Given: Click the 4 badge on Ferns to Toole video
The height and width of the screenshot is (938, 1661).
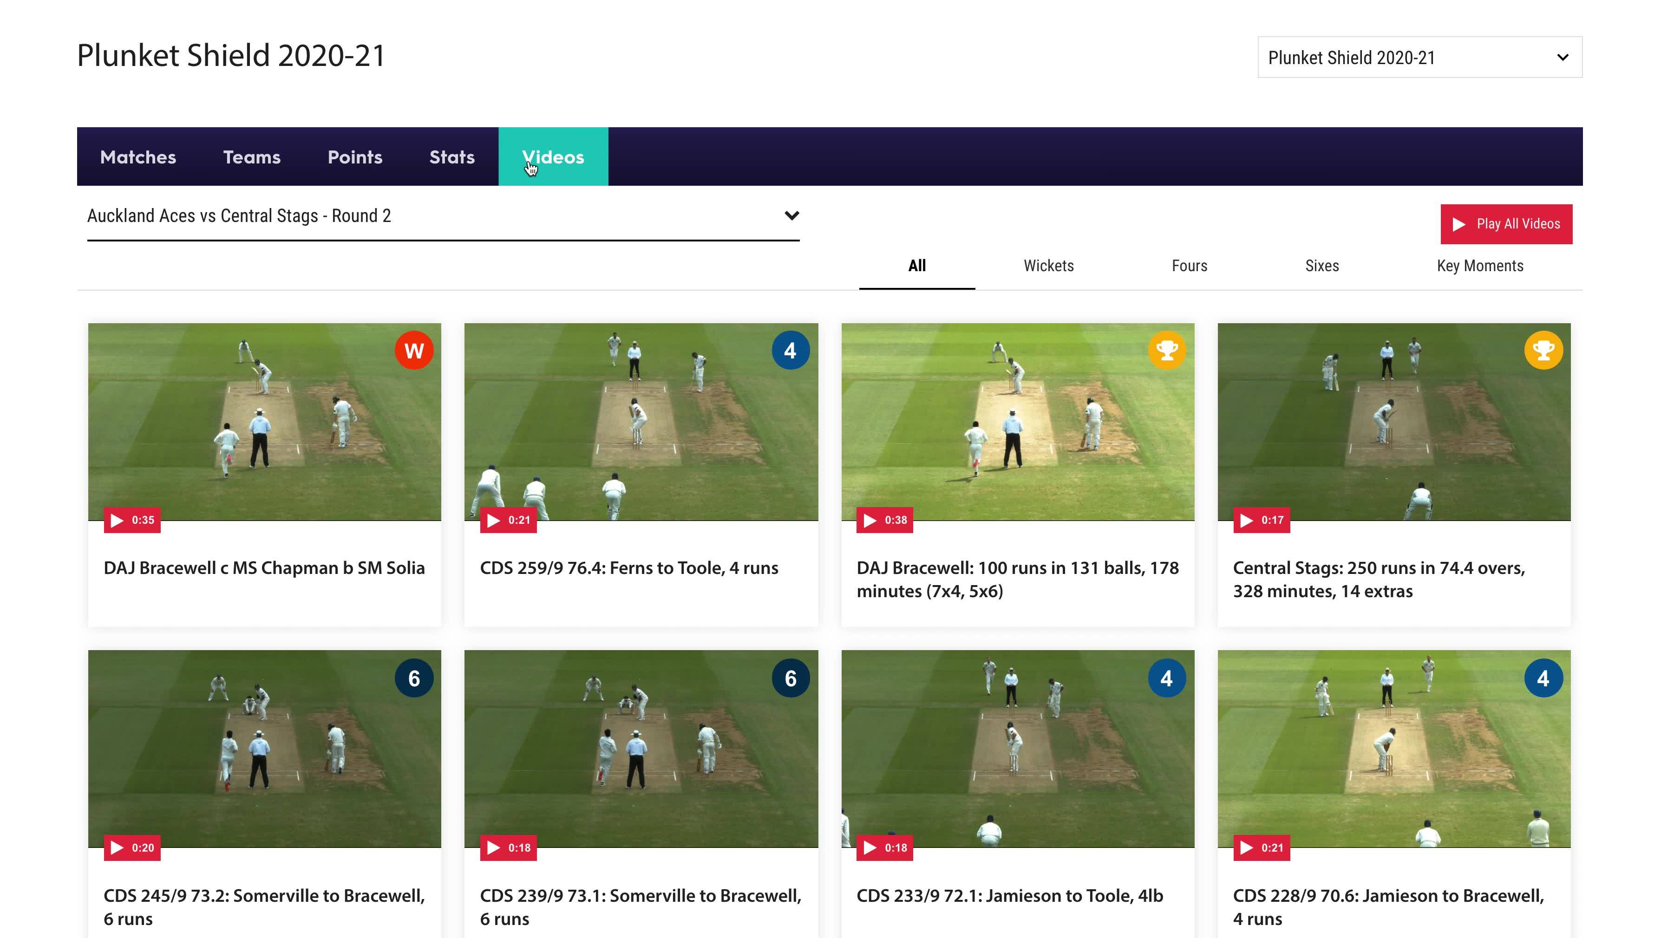Looking at the screenshot, I should [791, 351].
